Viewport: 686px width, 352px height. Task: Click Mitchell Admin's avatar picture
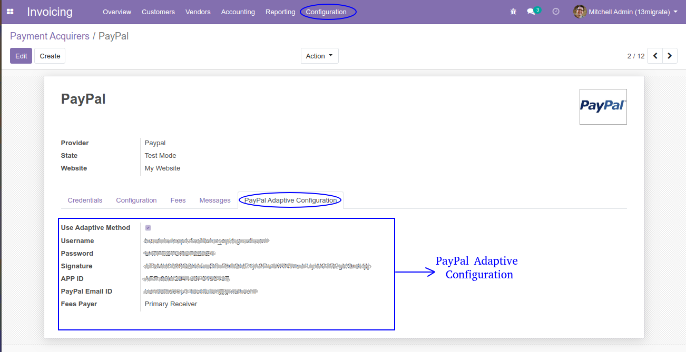point(580,12)
